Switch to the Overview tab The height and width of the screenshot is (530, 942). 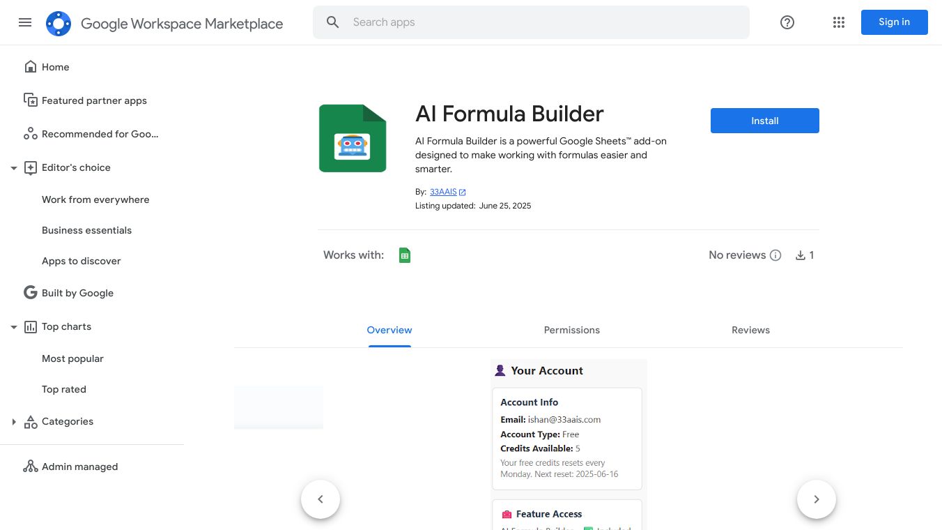(x=389, y=330)
